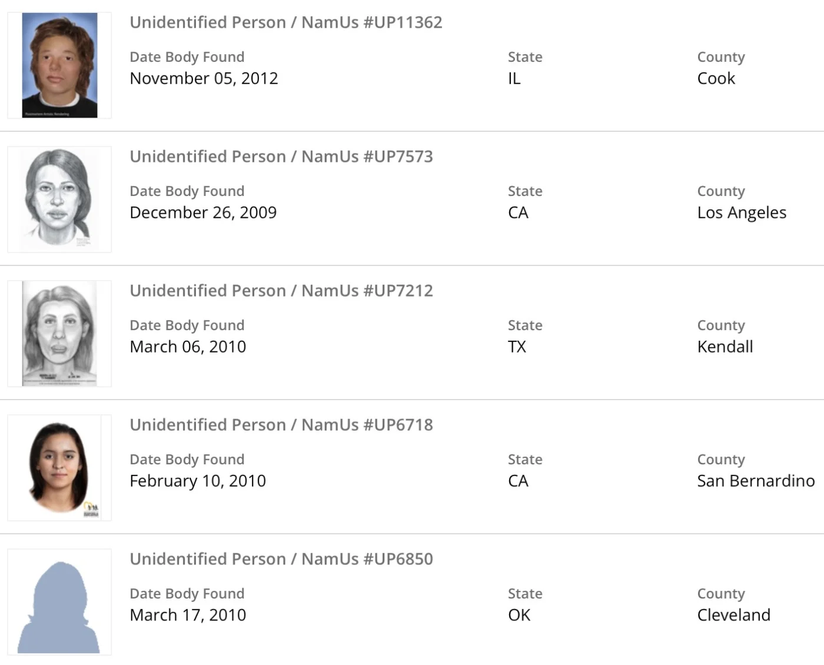Open the rendering thumbnail for case UP6718
The height and width of the screenshot is (665, 824).
point(59,468)
